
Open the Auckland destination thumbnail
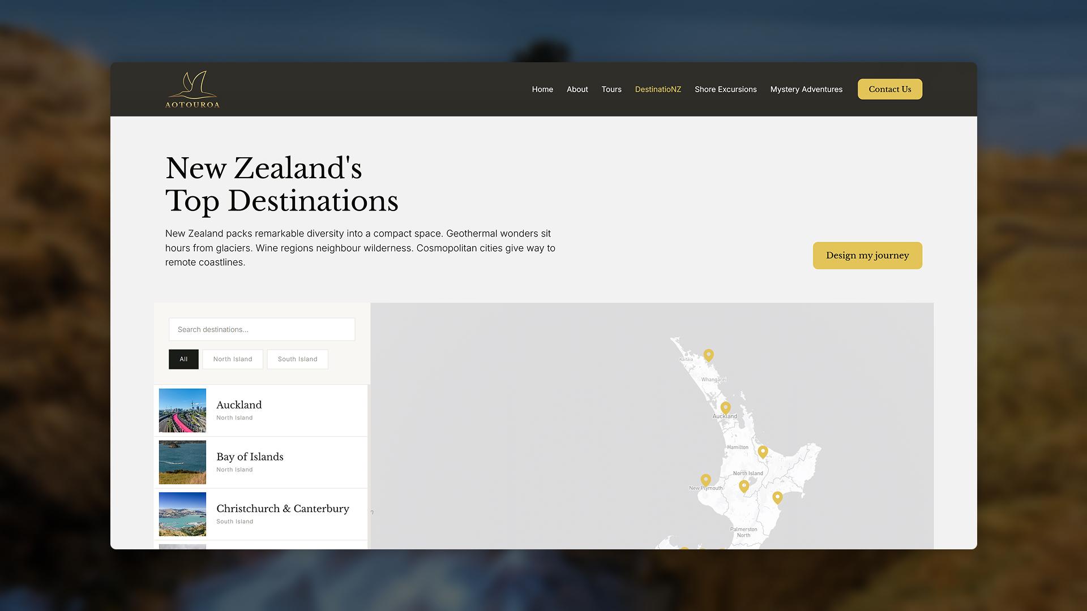[x=182, y=410]
